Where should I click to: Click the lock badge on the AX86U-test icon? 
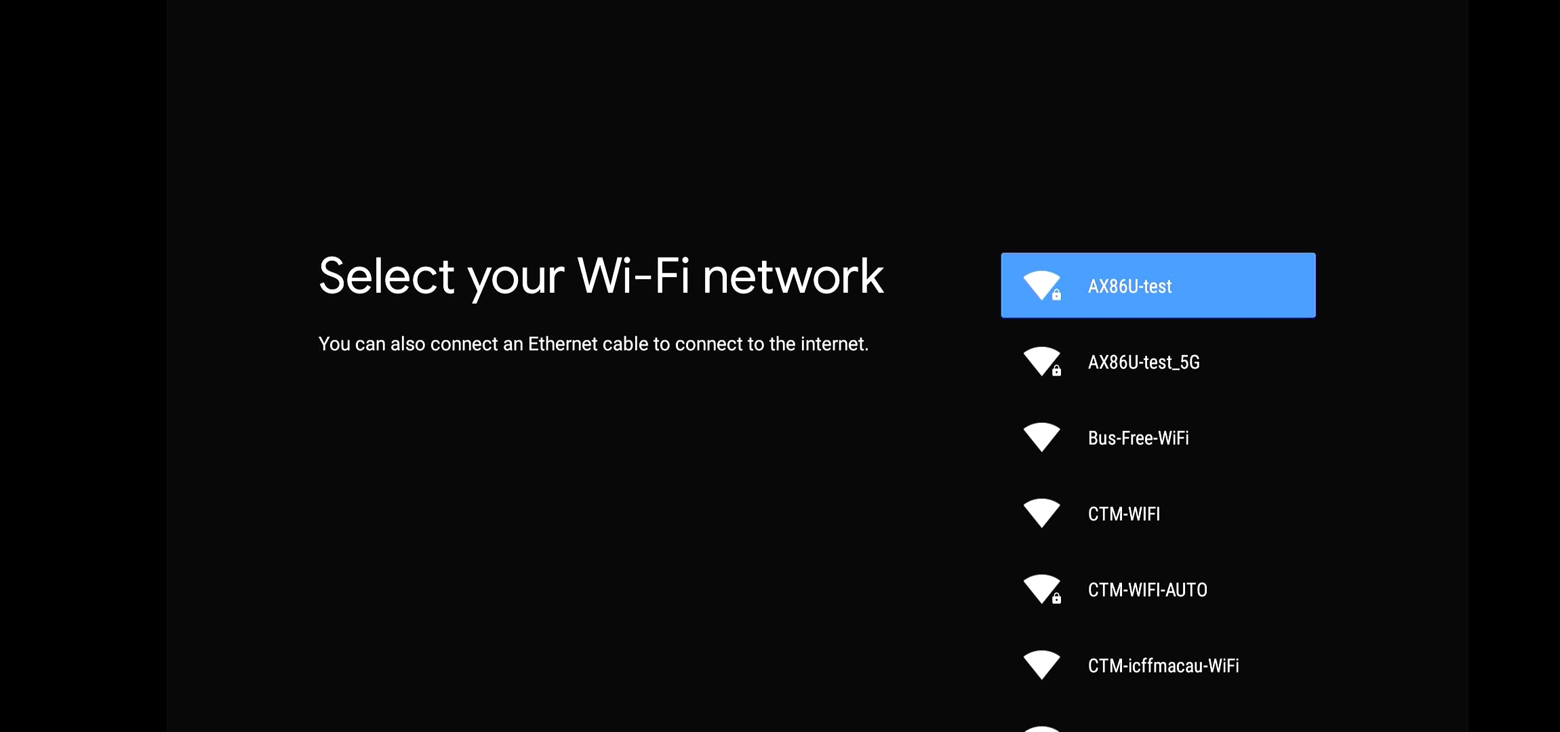pyautogui.click(x=1056, y=295)
